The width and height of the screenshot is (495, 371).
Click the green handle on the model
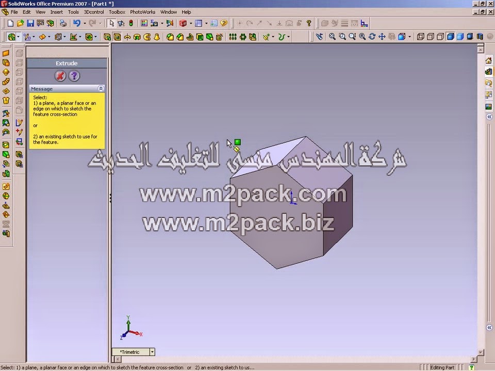(x=238, y=142)
